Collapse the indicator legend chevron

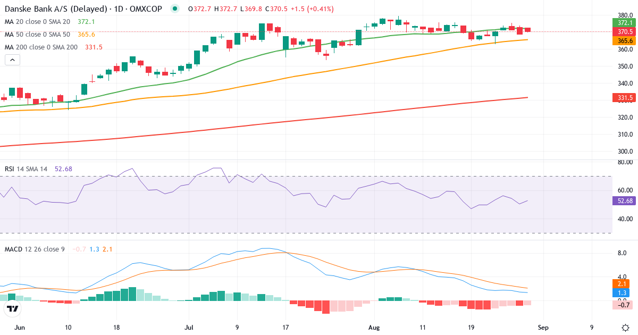[12, 60]
